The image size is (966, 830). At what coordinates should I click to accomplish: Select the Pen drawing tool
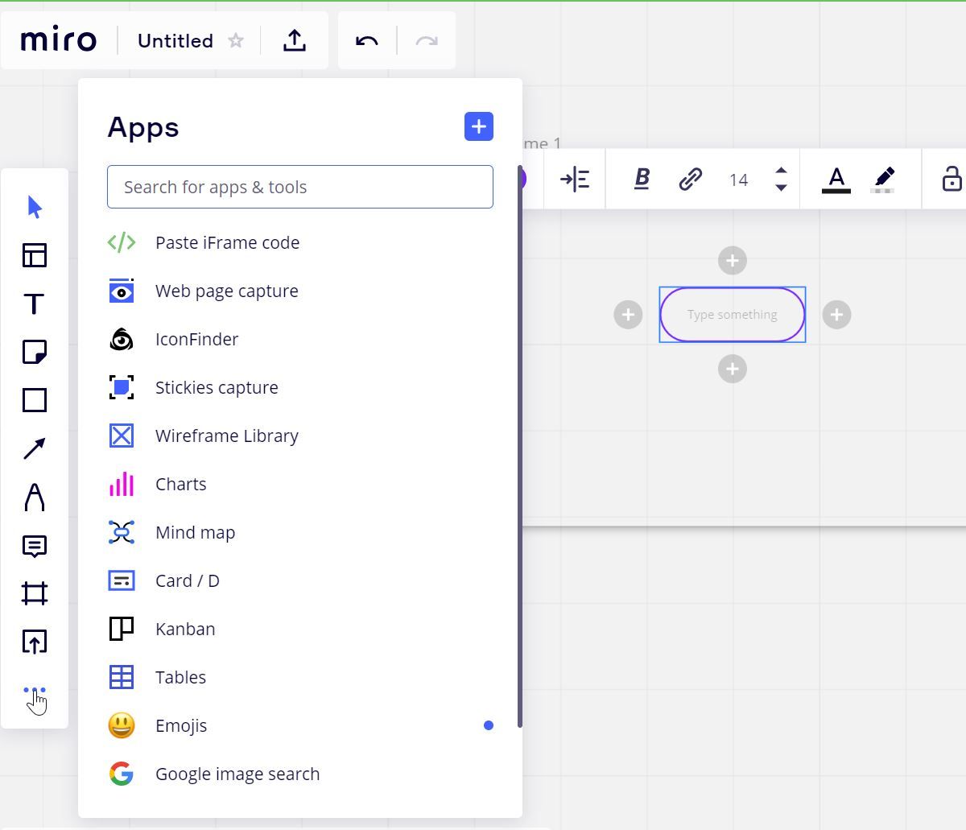coord(35,497)
